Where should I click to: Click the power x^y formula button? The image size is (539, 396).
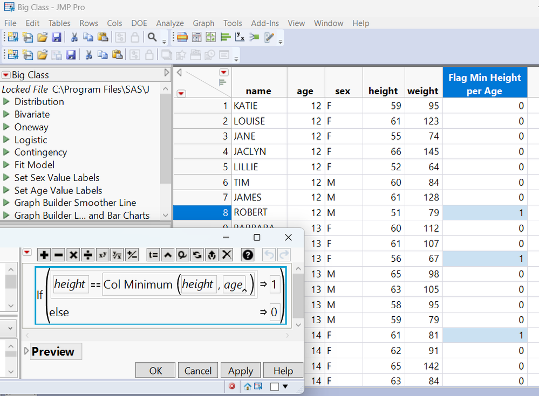[x=103, y=255]
